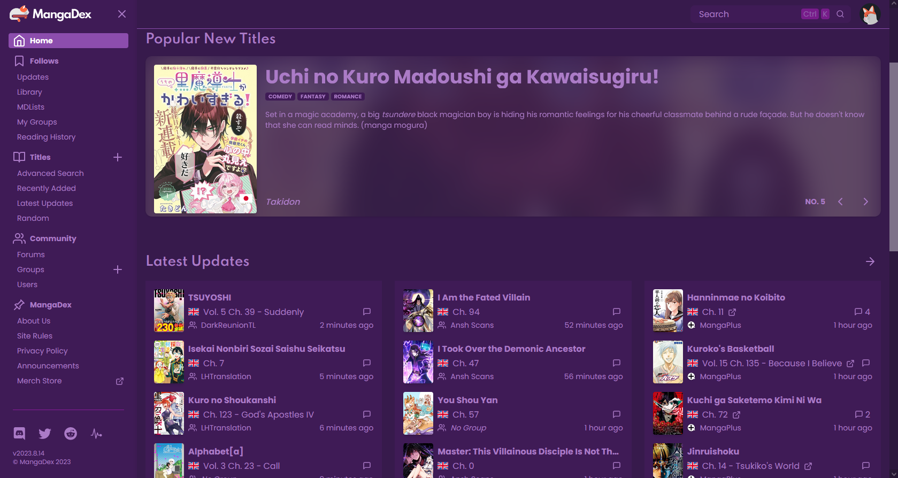Open Uchi no Kuro Madoushi ga Kawaisugiru title
The image size is (898, 478).
(462, 76)
